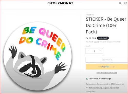Screen dimensions: 128x94
Task: Click the delivery truck icon beside Lieferzeit
Action: tap(87, 79)
